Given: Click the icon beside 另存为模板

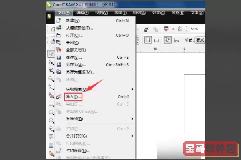Looking at the screenshot, I should point(59,72).
